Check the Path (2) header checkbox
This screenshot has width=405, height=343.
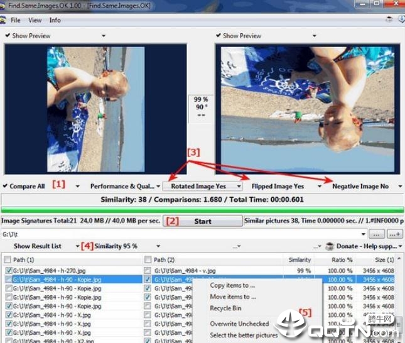(x=148, y=259)
